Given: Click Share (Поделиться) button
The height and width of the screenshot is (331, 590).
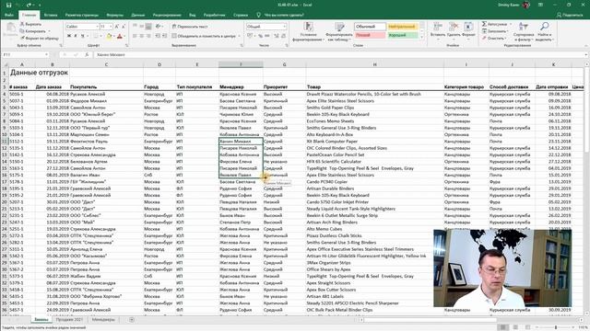Looking at the screenshot, I should coord(570,15).
